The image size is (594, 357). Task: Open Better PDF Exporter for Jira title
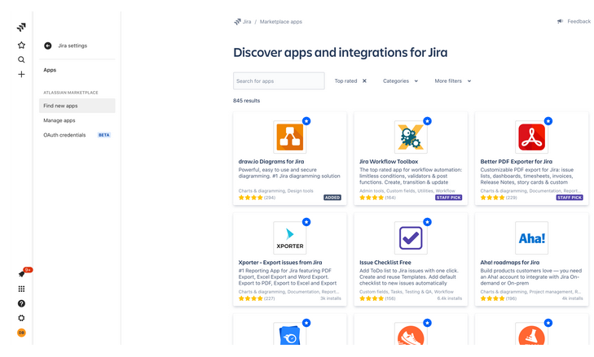coord(517,162)
